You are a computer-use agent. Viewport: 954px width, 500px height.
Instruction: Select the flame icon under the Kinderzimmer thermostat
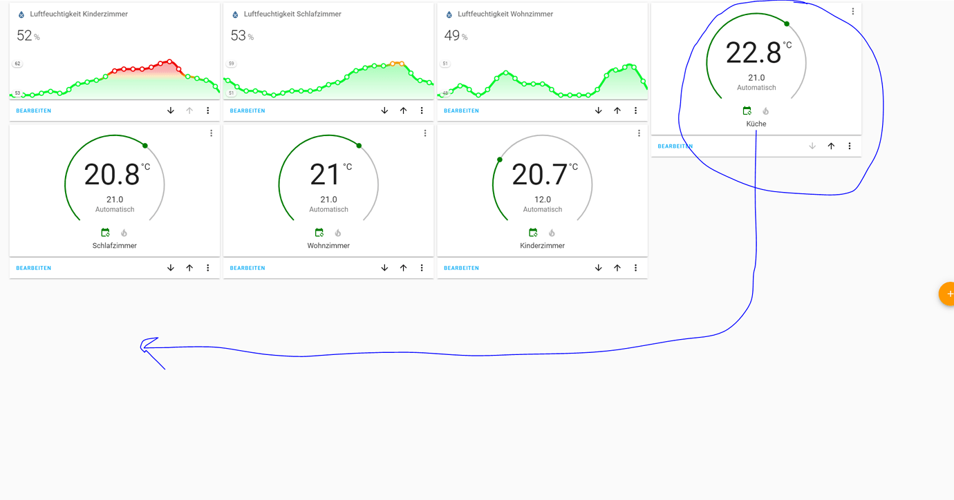coord(551,232)
